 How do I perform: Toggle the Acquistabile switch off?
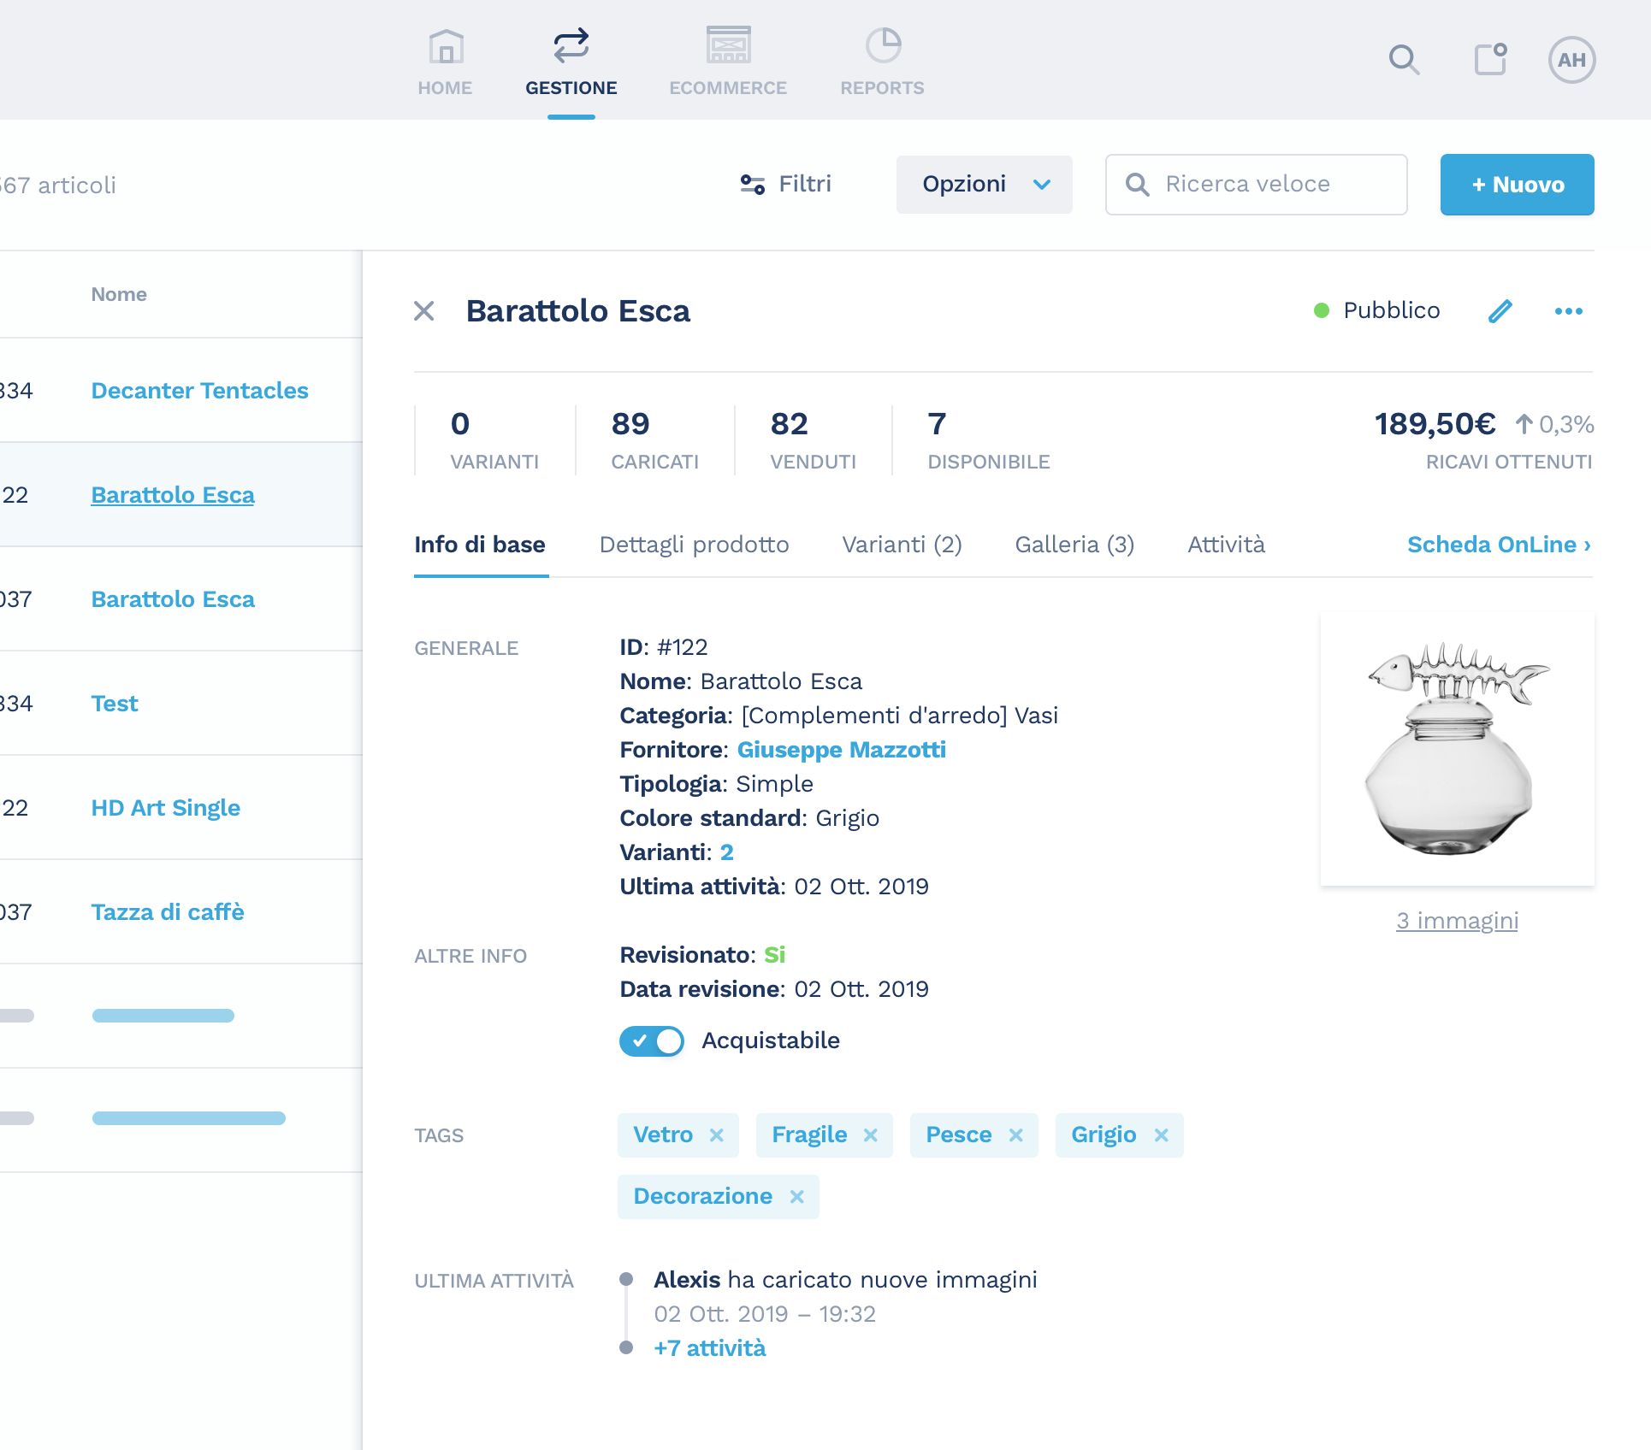[x=652, y=1041]
